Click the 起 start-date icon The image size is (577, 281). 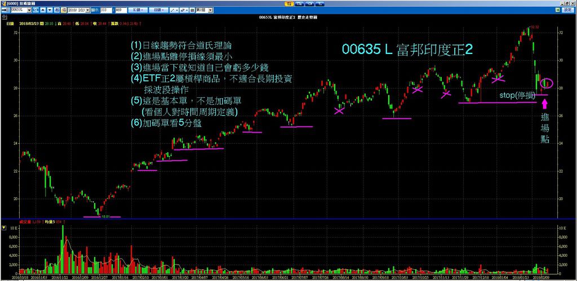57,10
